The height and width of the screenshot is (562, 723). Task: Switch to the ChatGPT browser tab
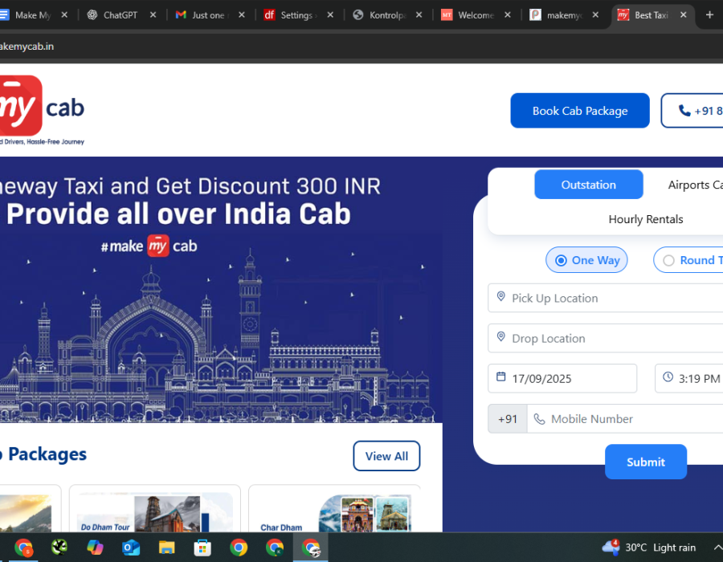pyautogui.click(x=120, y=14)
